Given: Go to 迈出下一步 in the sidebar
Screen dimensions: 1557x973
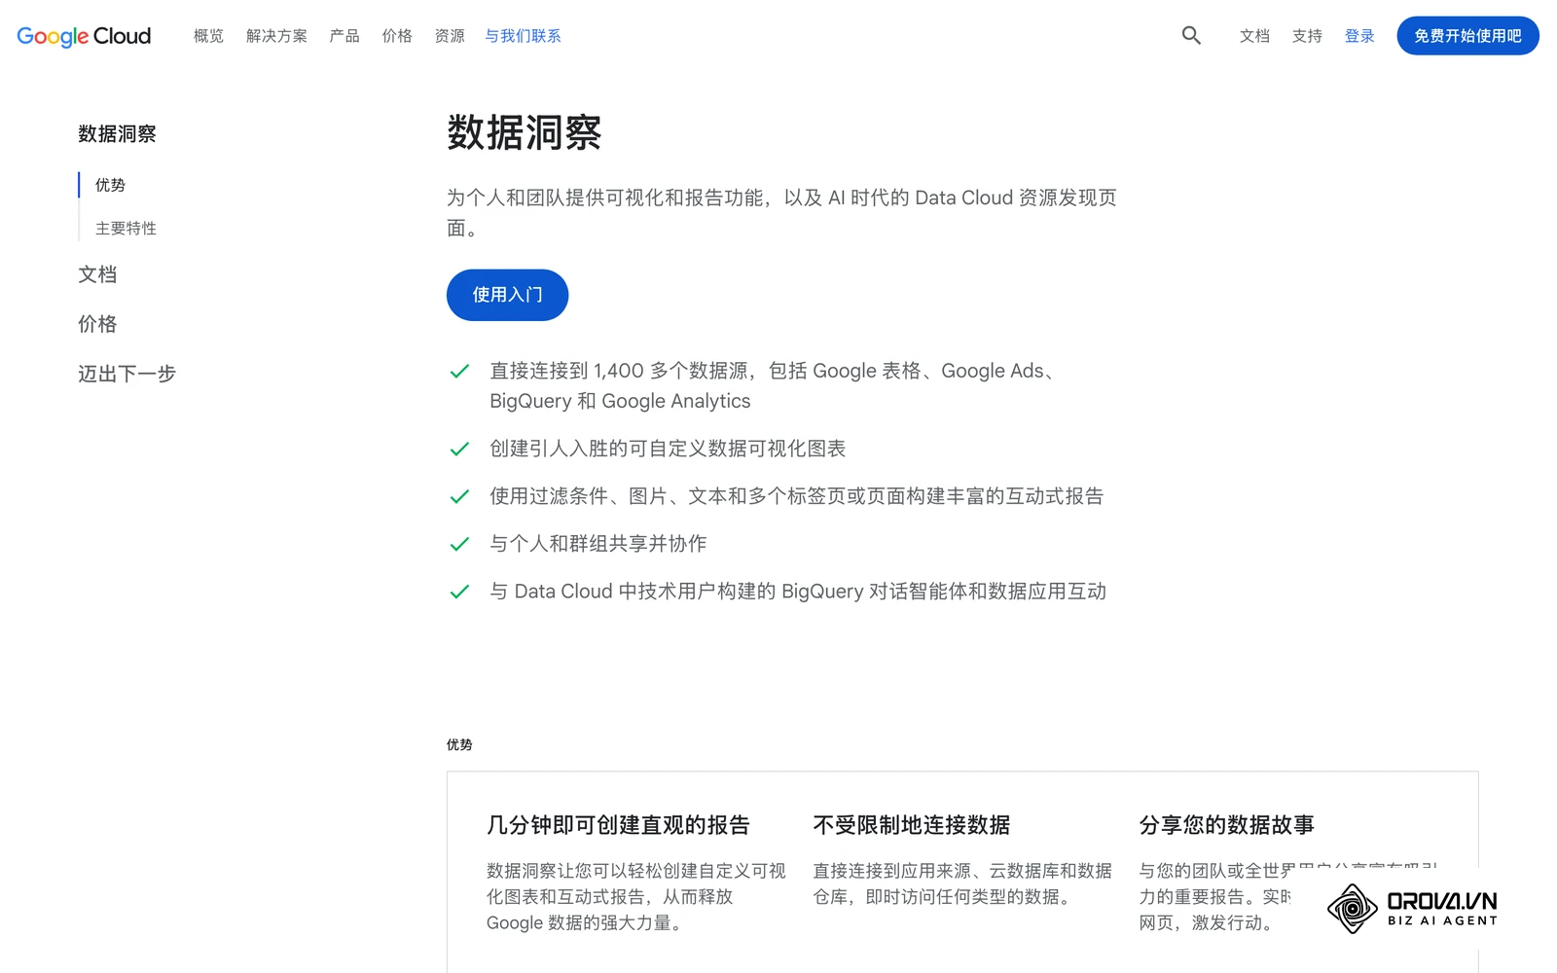Looking at the screenshot, I should (127, 374).
